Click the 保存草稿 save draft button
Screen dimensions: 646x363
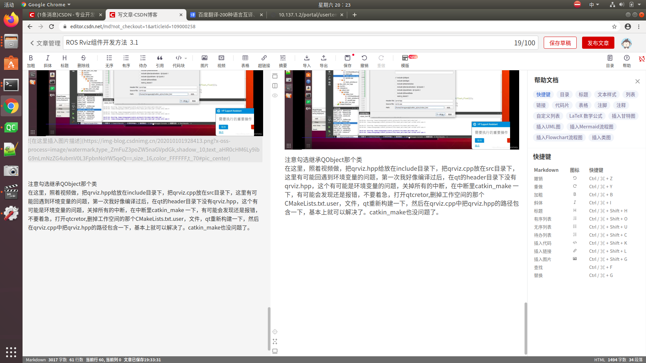560,43
